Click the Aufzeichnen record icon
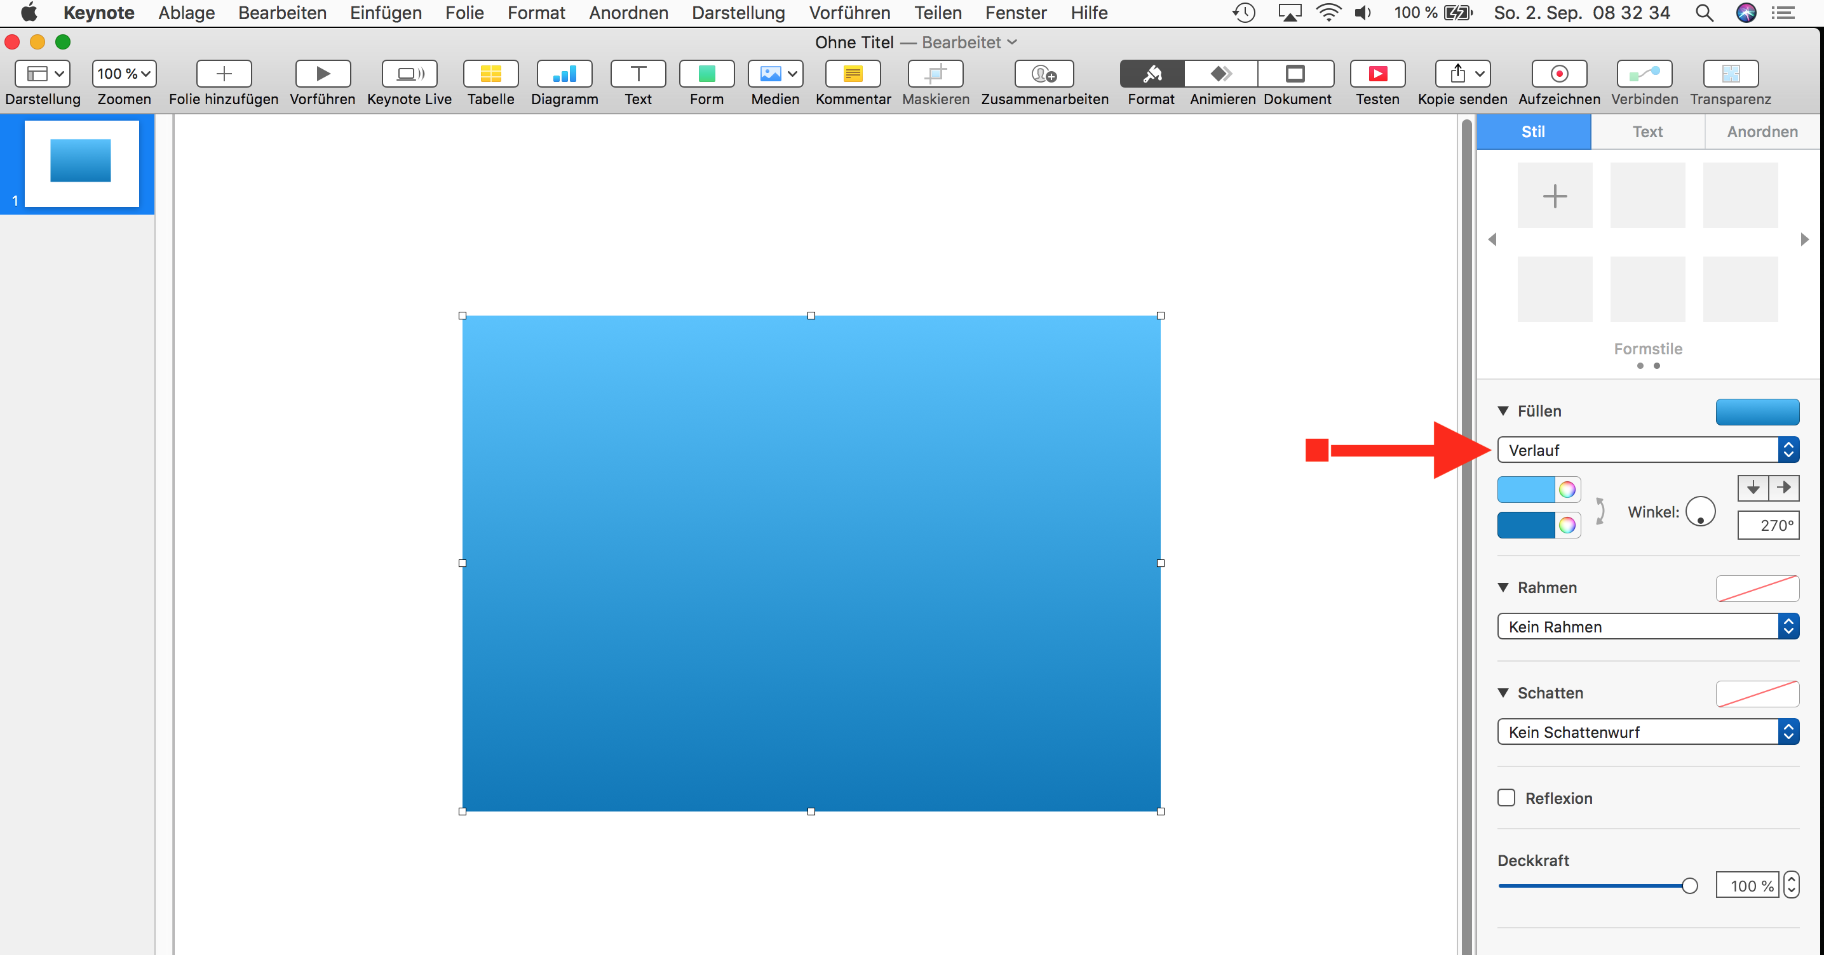The image size is (1824, 955). click(1558, 74)
